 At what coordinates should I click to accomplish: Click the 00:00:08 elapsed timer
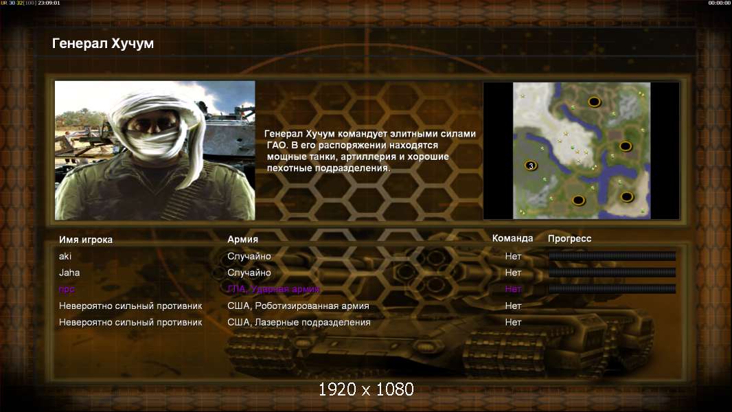720,3
